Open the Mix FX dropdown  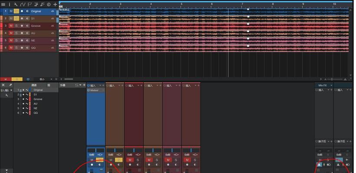(x=331, y=85)
